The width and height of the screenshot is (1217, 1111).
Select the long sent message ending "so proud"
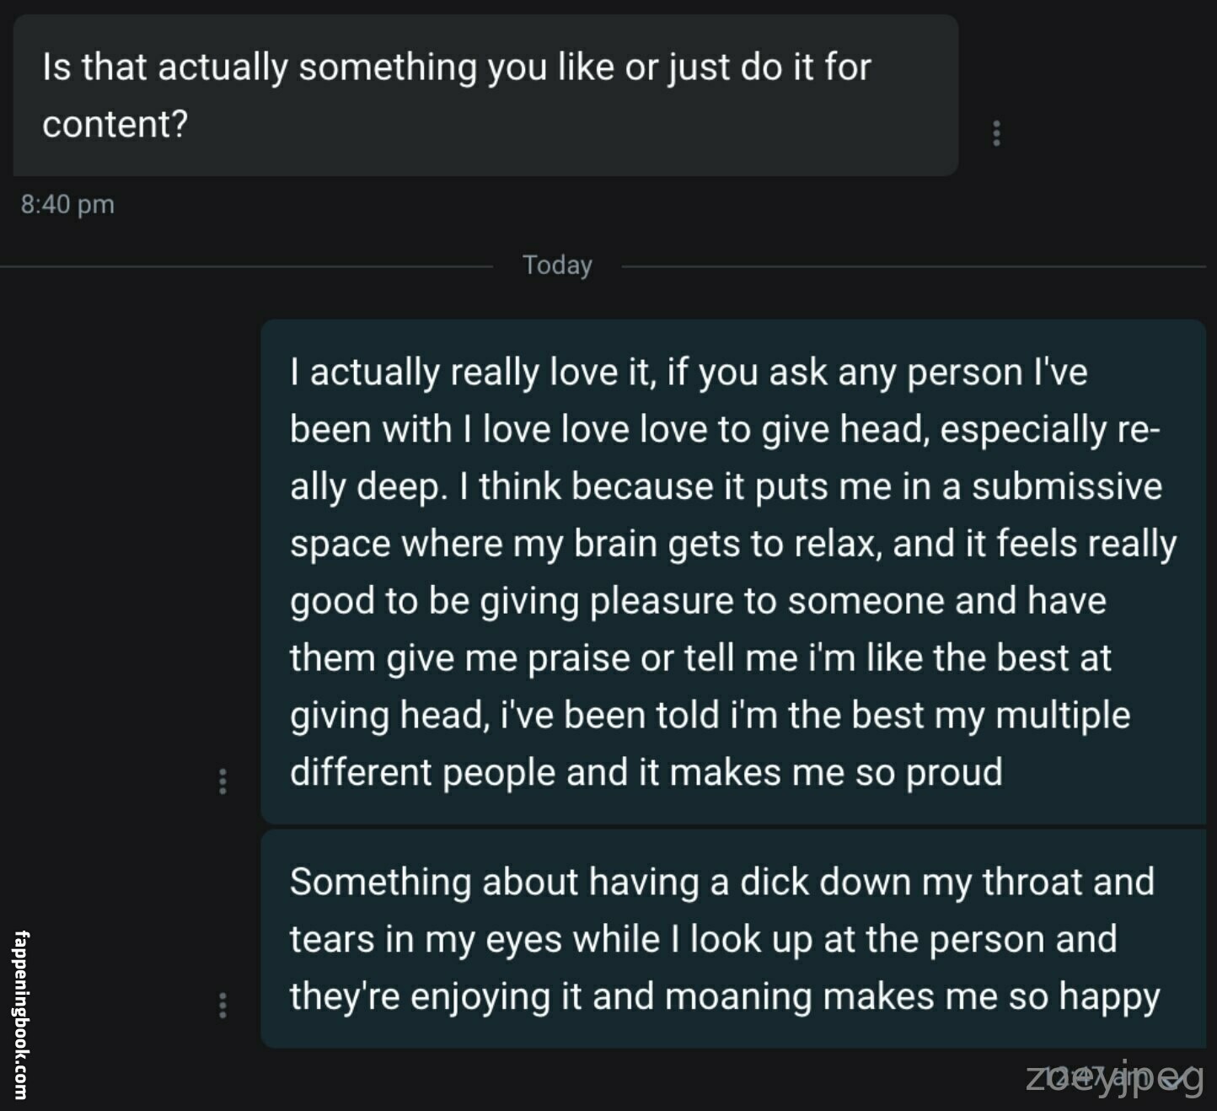point(732,571)
